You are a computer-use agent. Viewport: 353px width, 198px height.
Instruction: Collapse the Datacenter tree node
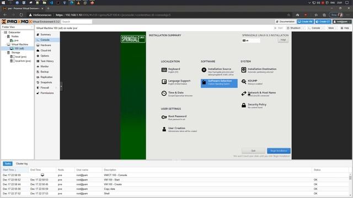click(x=3, y=32)
